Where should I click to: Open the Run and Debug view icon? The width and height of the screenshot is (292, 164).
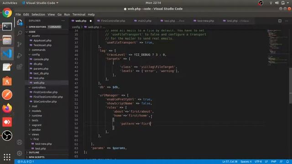coord(20,56)
